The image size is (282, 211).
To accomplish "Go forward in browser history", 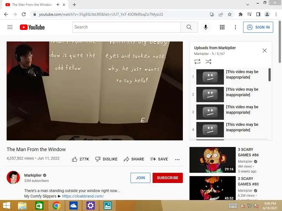I will pyautogui.click(x=15, y=14).
